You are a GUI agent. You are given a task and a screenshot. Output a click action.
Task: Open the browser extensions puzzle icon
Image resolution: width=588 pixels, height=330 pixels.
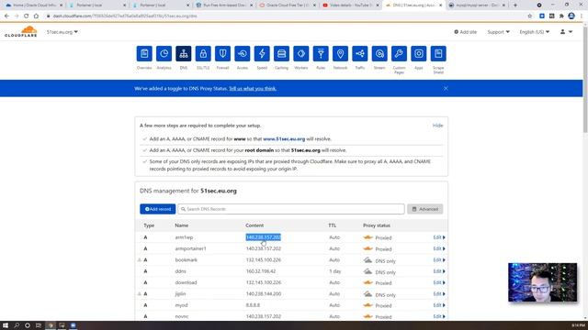pos(561,16)
